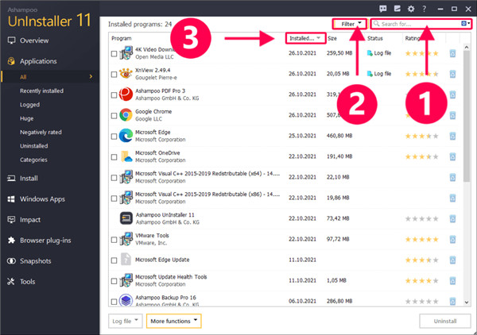Open the Installed column sort dropdown
Screen dimensions: 477x335
point(305,38)
